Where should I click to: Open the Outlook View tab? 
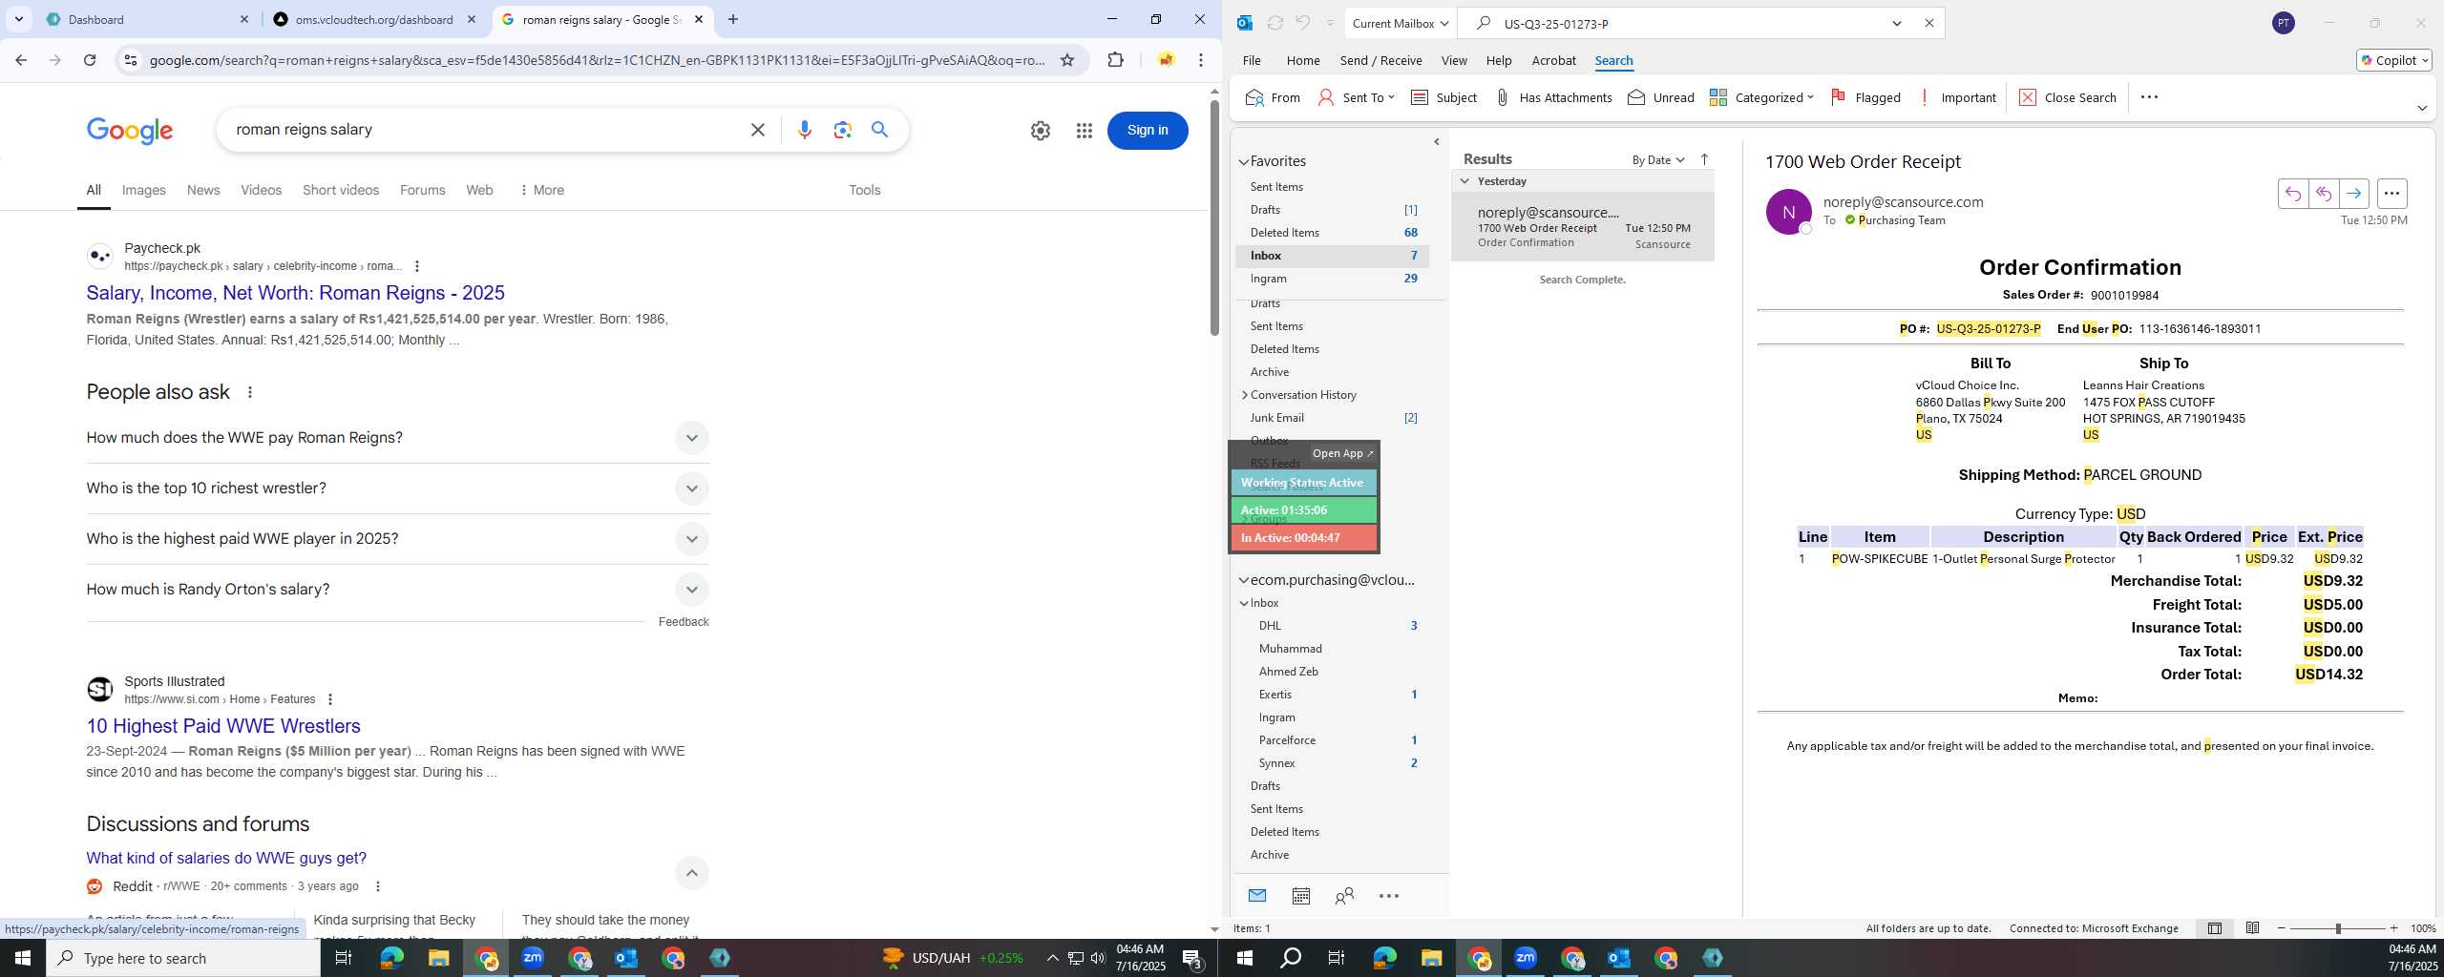[x=1454, y=60]
